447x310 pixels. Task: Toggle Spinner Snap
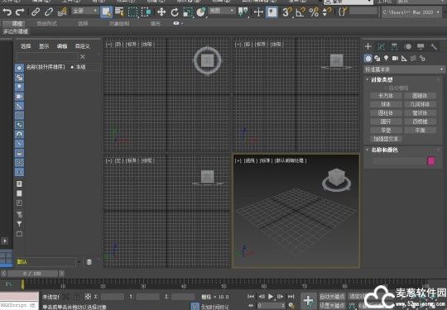327,12
